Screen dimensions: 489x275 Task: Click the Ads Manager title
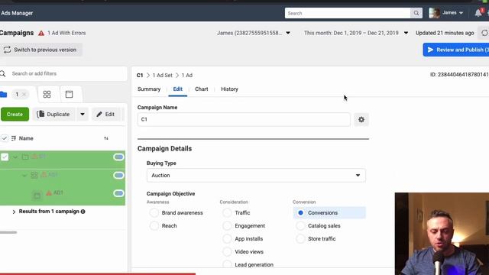click(17, 13)
